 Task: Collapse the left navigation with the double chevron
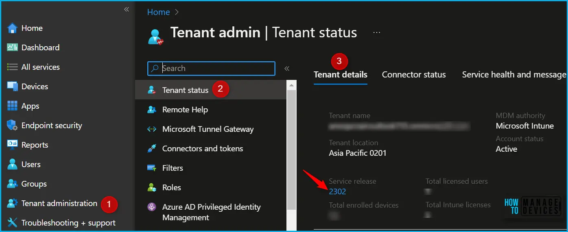[127, 9]
